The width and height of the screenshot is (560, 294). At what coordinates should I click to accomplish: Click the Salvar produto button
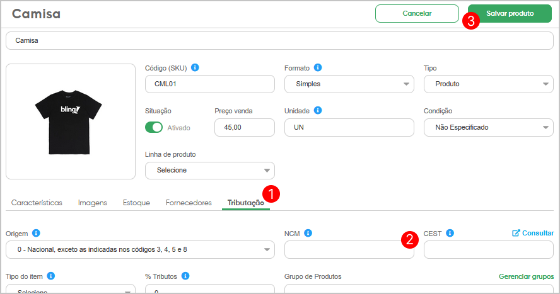coord(510,14)
